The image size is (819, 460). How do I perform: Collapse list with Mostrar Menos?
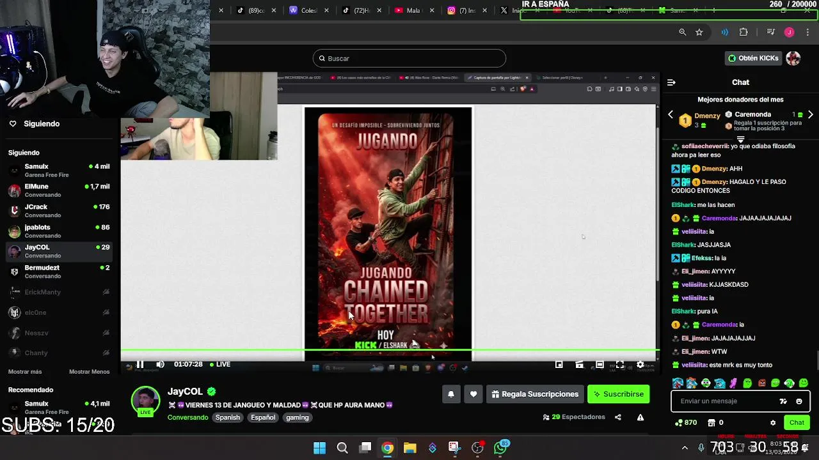(x=89, y=372)
